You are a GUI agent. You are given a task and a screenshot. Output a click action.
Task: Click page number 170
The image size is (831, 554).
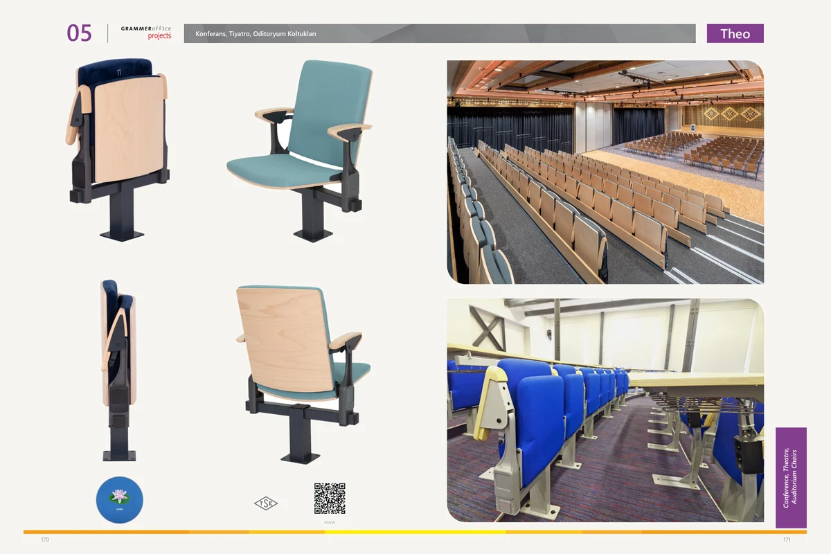click(45, 539)
